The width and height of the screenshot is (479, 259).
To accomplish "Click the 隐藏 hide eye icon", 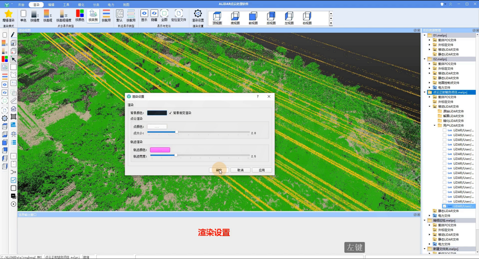I will click(x=154, y=14).
